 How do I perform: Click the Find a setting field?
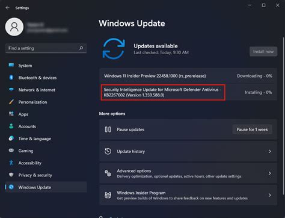[x=46, y=48]
